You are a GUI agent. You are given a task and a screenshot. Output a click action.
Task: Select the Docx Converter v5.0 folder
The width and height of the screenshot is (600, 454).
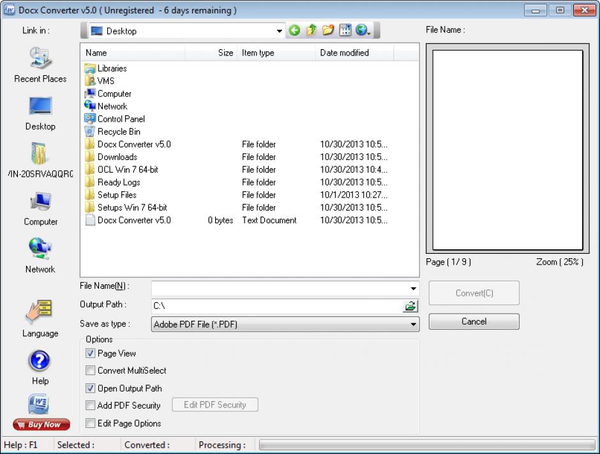click(x=128, y=144)
